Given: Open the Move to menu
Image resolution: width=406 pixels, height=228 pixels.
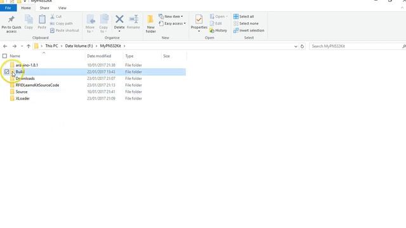Looking at the screenshot, I should pyautogui.click(x=90, y=24).
